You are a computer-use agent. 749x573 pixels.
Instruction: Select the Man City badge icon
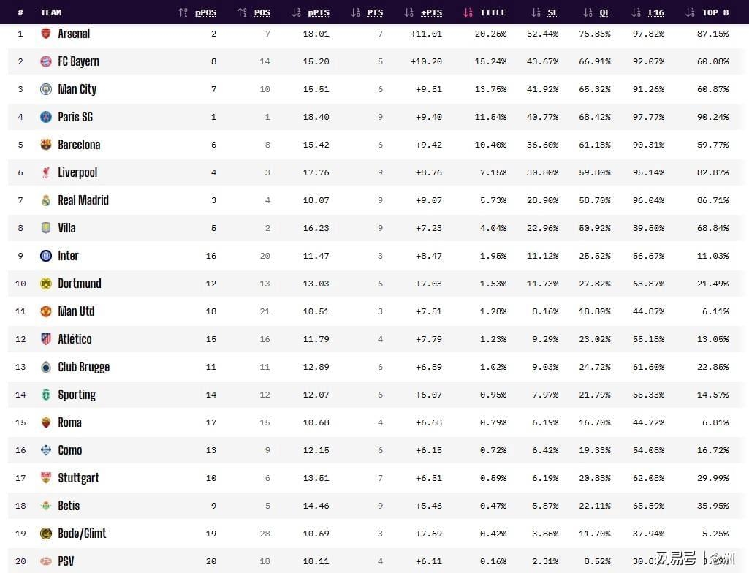click(46, 89)
